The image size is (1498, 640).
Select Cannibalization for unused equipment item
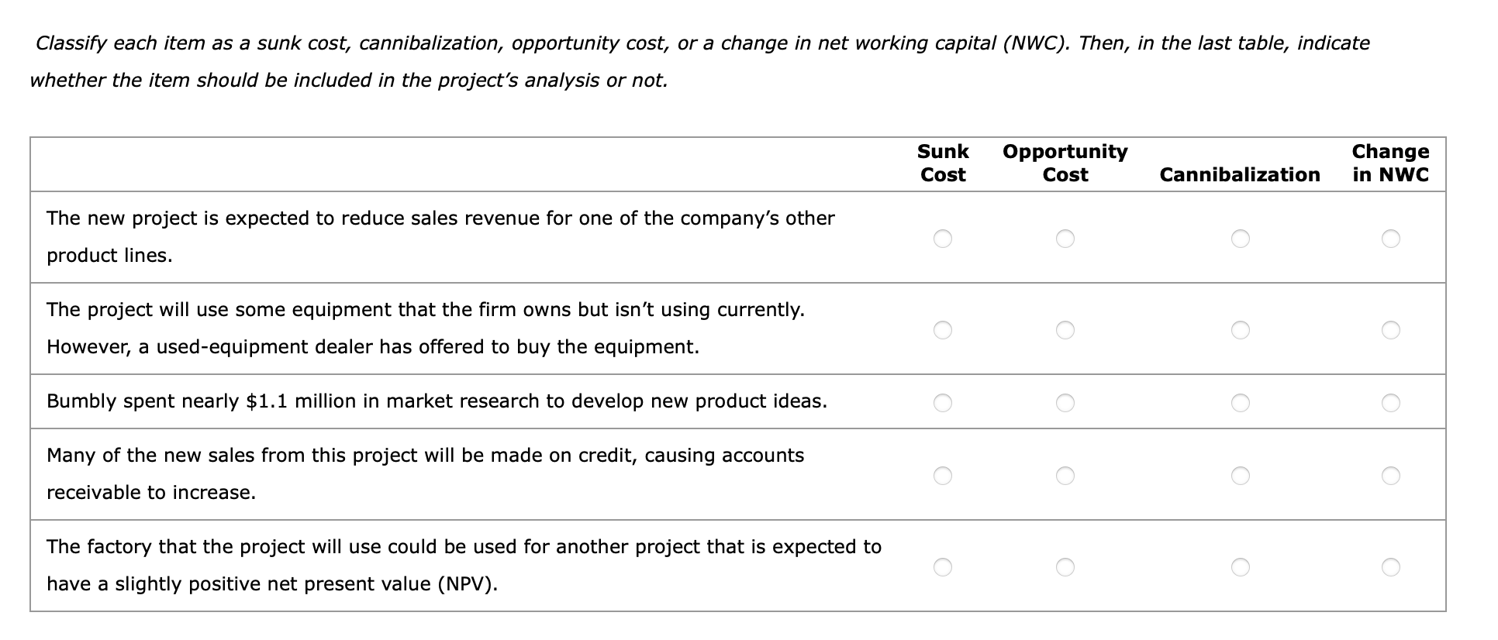[x=1241, y=329]
